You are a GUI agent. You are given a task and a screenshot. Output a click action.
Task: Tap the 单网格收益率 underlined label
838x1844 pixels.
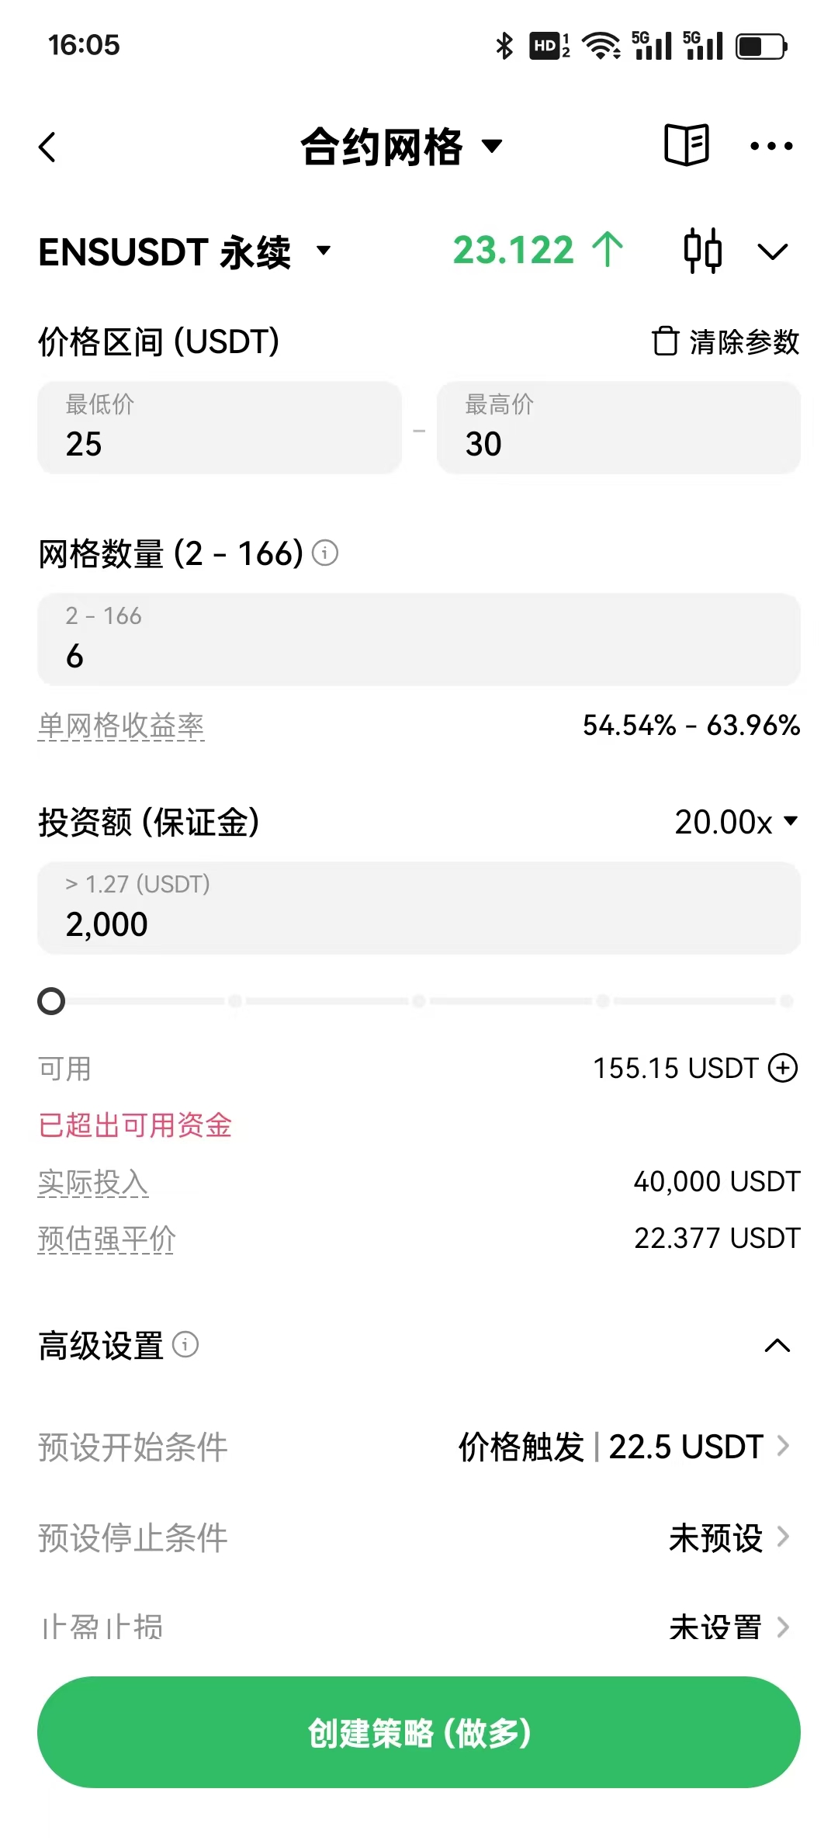coord(121,726)
